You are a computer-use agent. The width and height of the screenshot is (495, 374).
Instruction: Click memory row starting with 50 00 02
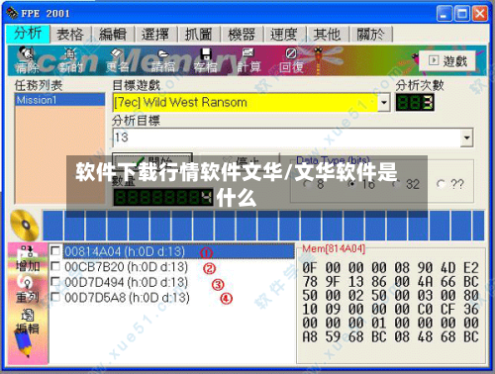tap(390, 296)
